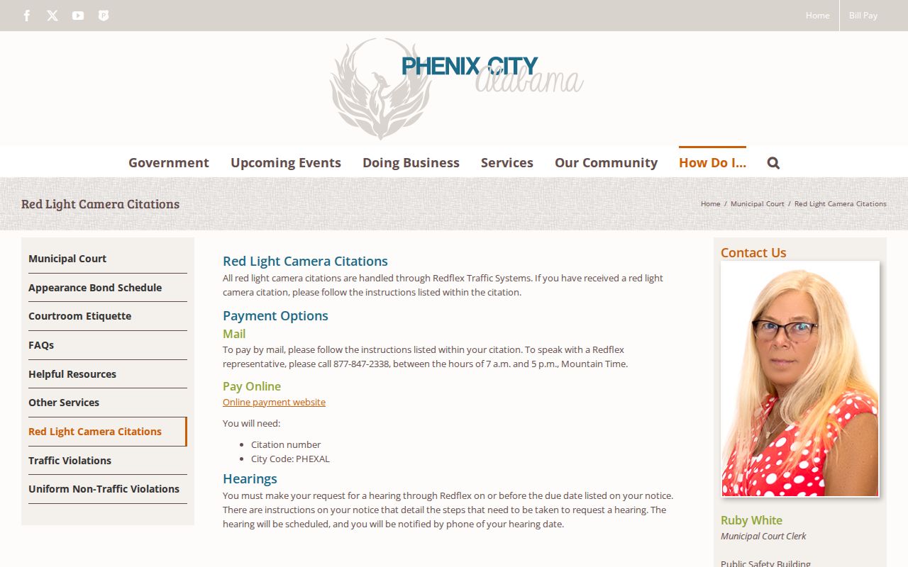This screenshot has height=567, width=908.
Task: Click the Municipal Court Clerk title text
Action: point(763,536)
